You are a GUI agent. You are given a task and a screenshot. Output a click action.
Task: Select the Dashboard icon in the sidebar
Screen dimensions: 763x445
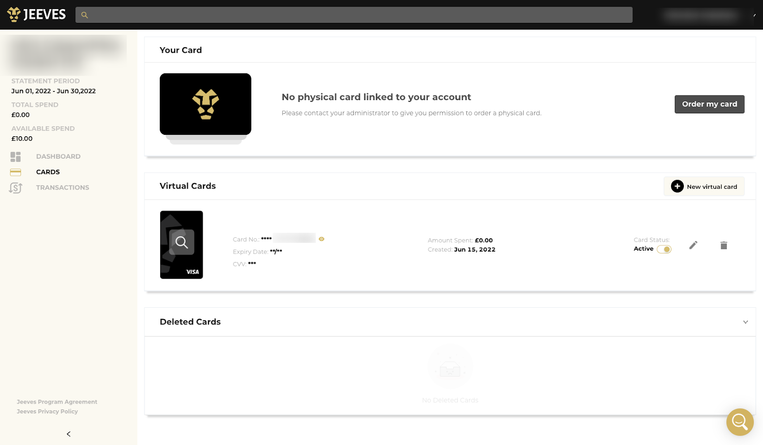coord(15,156)
